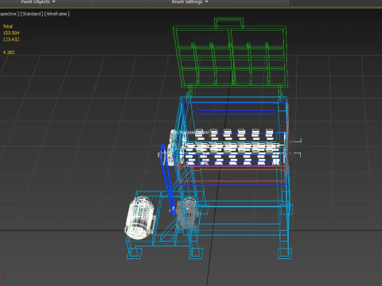Select the dark blue slot on back panel
The height and width of the screenshot is (286, 382).
point(235,112)
